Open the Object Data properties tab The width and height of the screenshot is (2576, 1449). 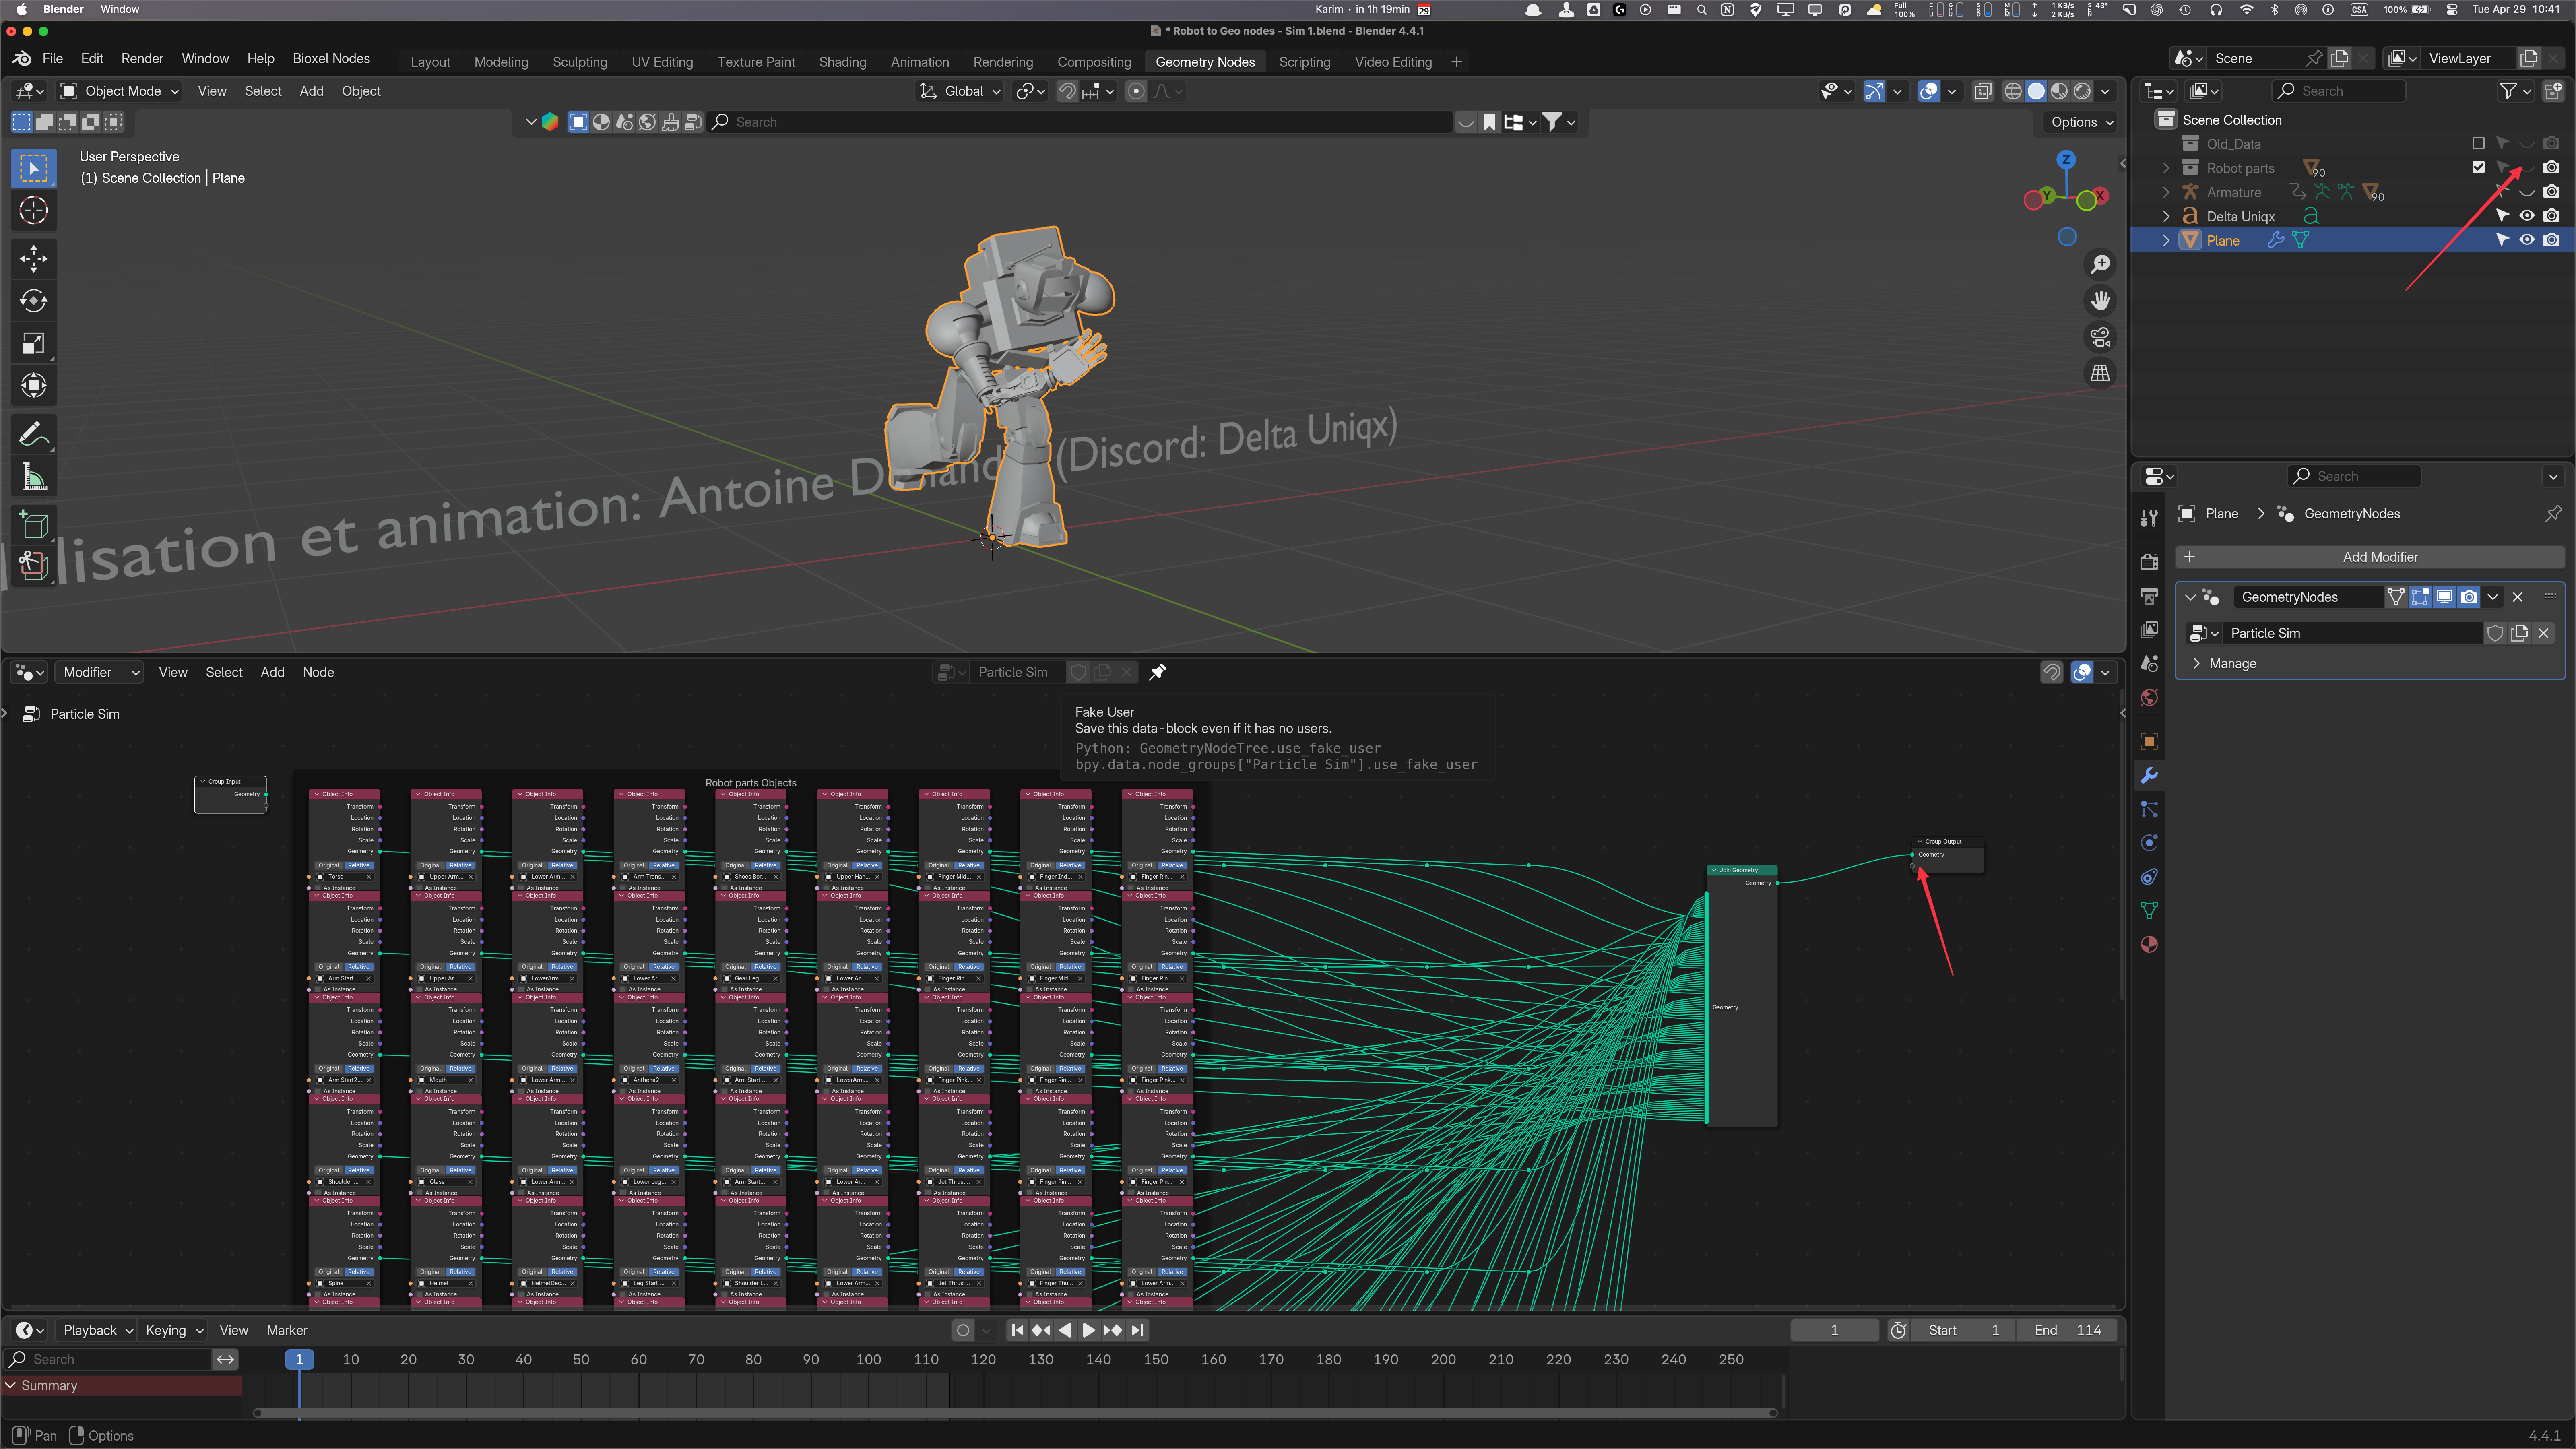click(x=2149, y=911)
